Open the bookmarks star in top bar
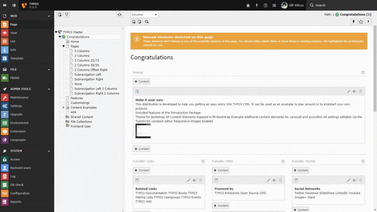 click(248, 5)
